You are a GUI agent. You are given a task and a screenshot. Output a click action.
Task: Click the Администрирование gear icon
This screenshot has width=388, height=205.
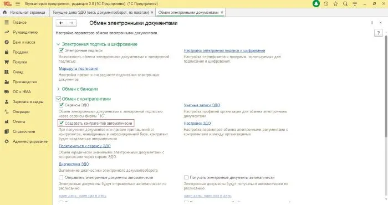click(7, 141)
